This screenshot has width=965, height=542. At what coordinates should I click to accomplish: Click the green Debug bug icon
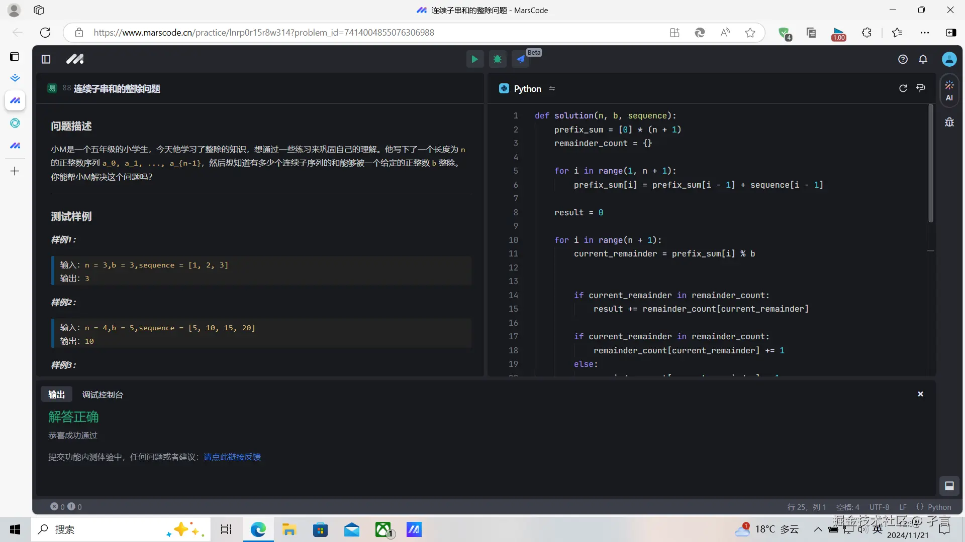pyautogui.click(x=497, y=59)
